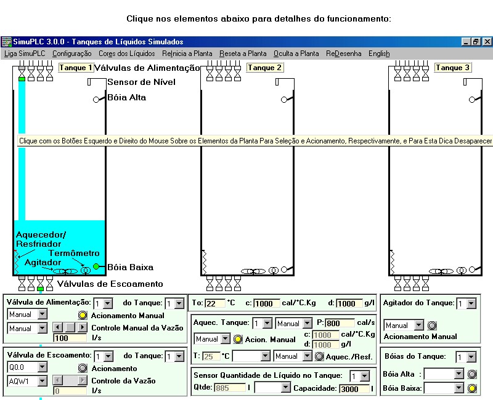Viewport: 493px width, 400px height.
Task: Click Oculta a Planta menu item
Action: click(x=296, y=54)
